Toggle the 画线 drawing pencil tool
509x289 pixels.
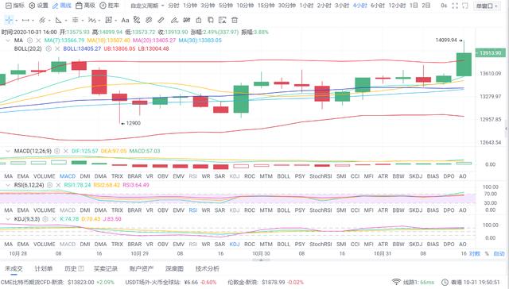62,6
